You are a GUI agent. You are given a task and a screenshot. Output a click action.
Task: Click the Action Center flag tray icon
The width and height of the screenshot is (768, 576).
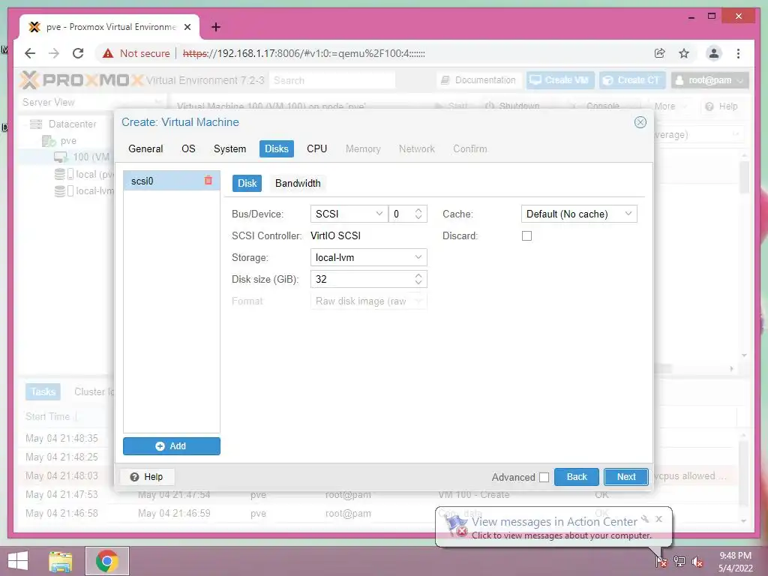tap(661, 561)
